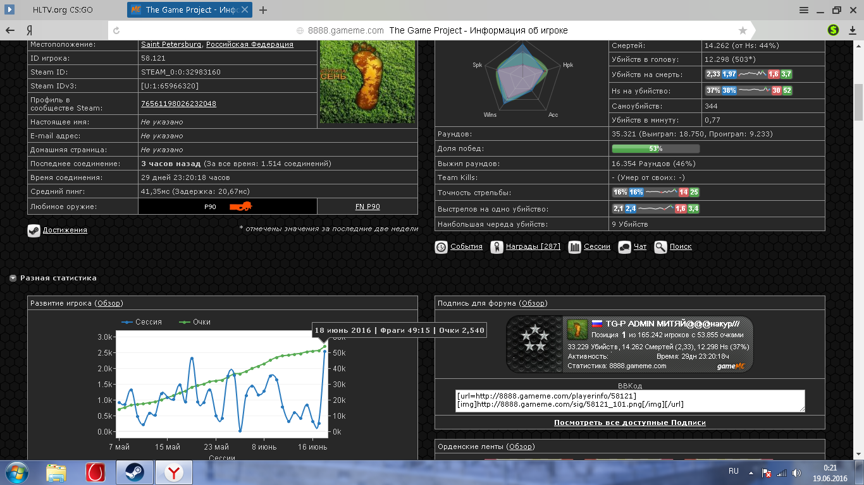Toggle the Очки series in chart legend
Screen dimensions: 864x485
click(195, 322)
